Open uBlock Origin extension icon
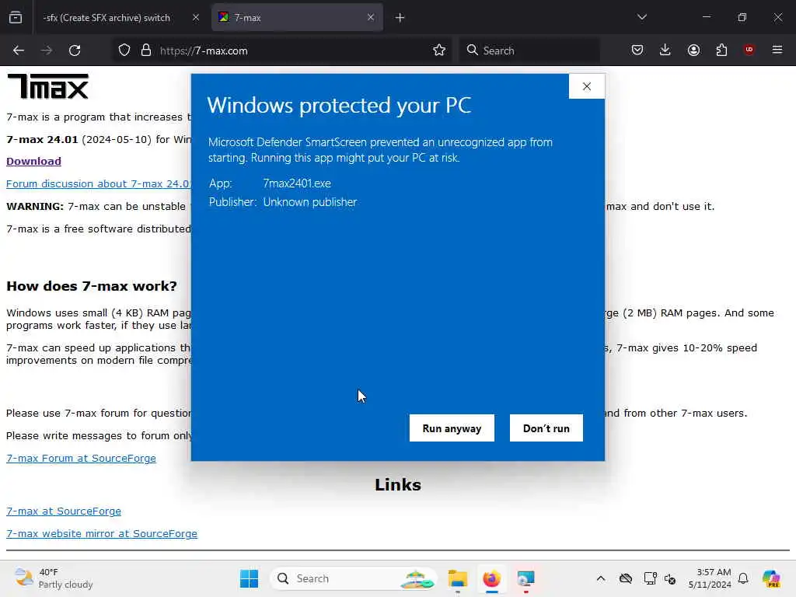The image size is (796, 597). tap(749, 50)
